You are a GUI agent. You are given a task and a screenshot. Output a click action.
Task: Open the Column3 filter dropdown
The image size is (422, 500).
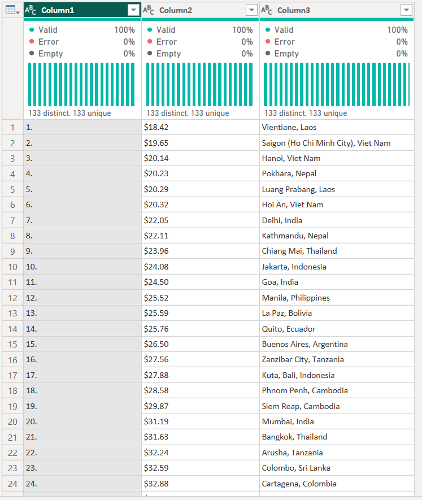[406, 10]
